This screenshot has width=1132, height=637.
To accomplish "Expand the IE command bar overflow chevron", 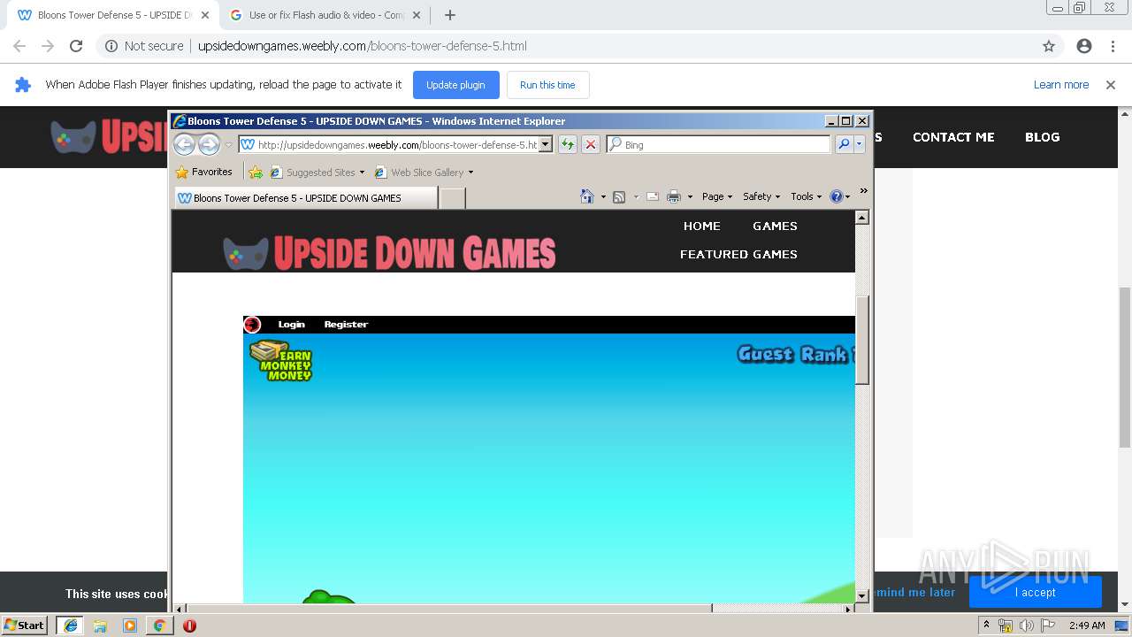I will 863,191.
